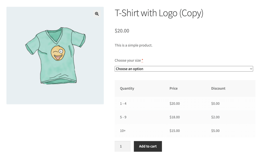The width and height of the screenshot is (260, 157).
Task: Click the image zoom magnifier icon
Action: point(97,14)
